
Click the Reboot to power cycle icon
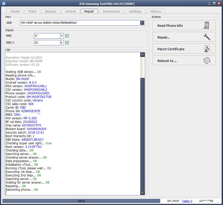click(207, 61)
